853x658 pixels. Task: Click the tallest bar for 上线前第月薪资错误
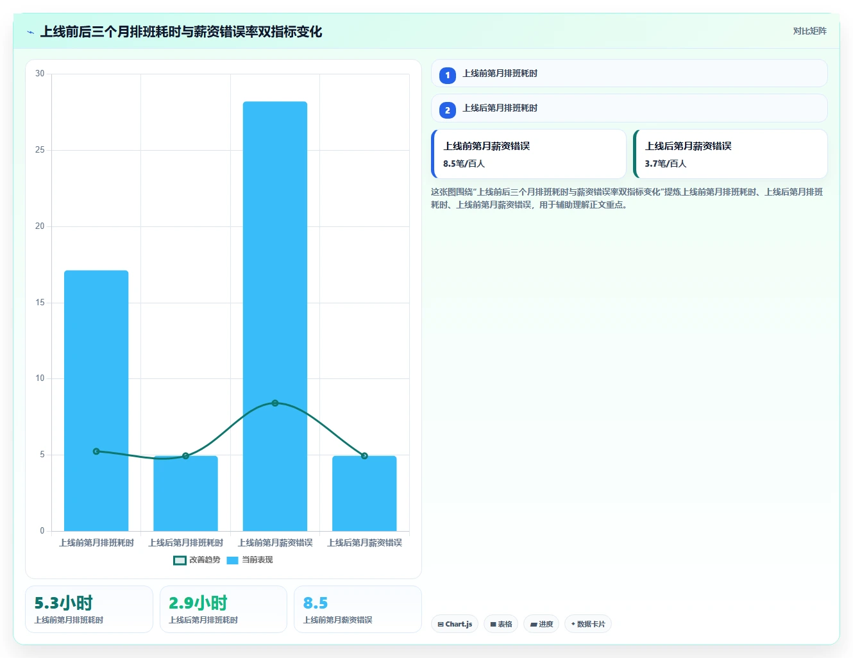[275, 316]
